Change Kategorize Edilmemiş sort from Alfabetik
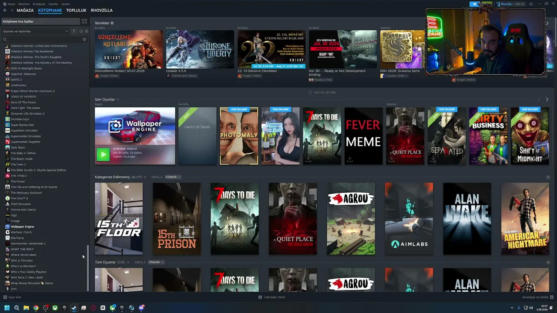Screen dimensions: 557x313 [x=173, y=177]
